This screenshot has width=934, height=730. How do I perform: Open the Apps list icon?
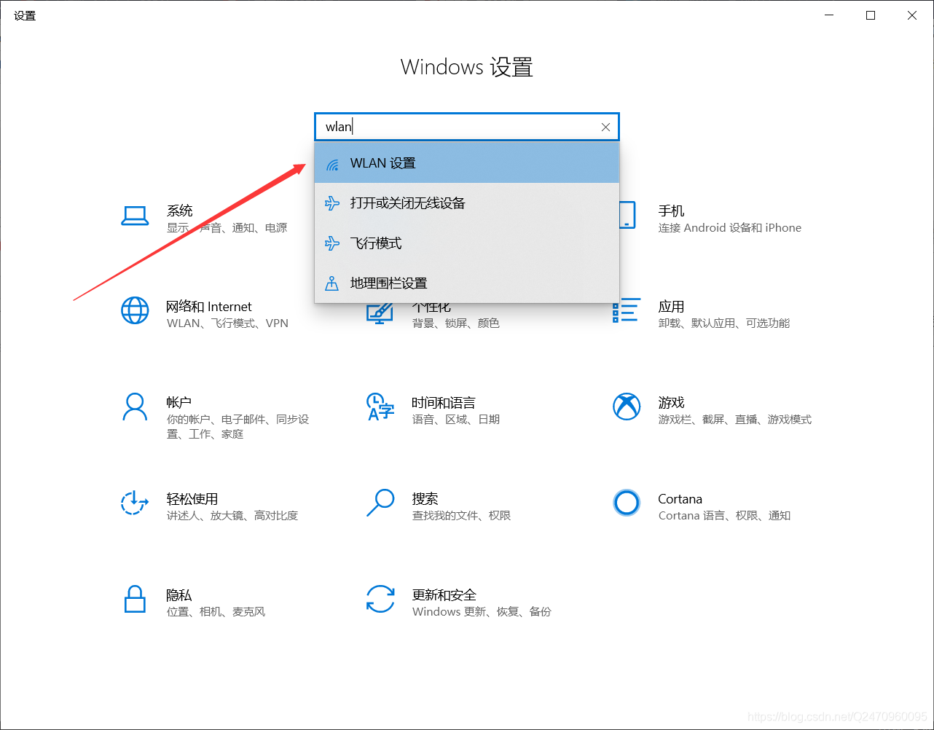click(627, 310)
